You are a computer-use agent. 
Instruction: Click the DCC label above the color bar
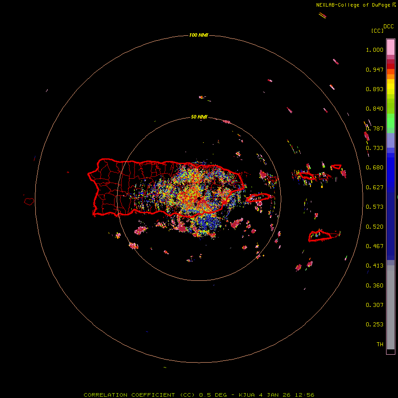(389, 26)
